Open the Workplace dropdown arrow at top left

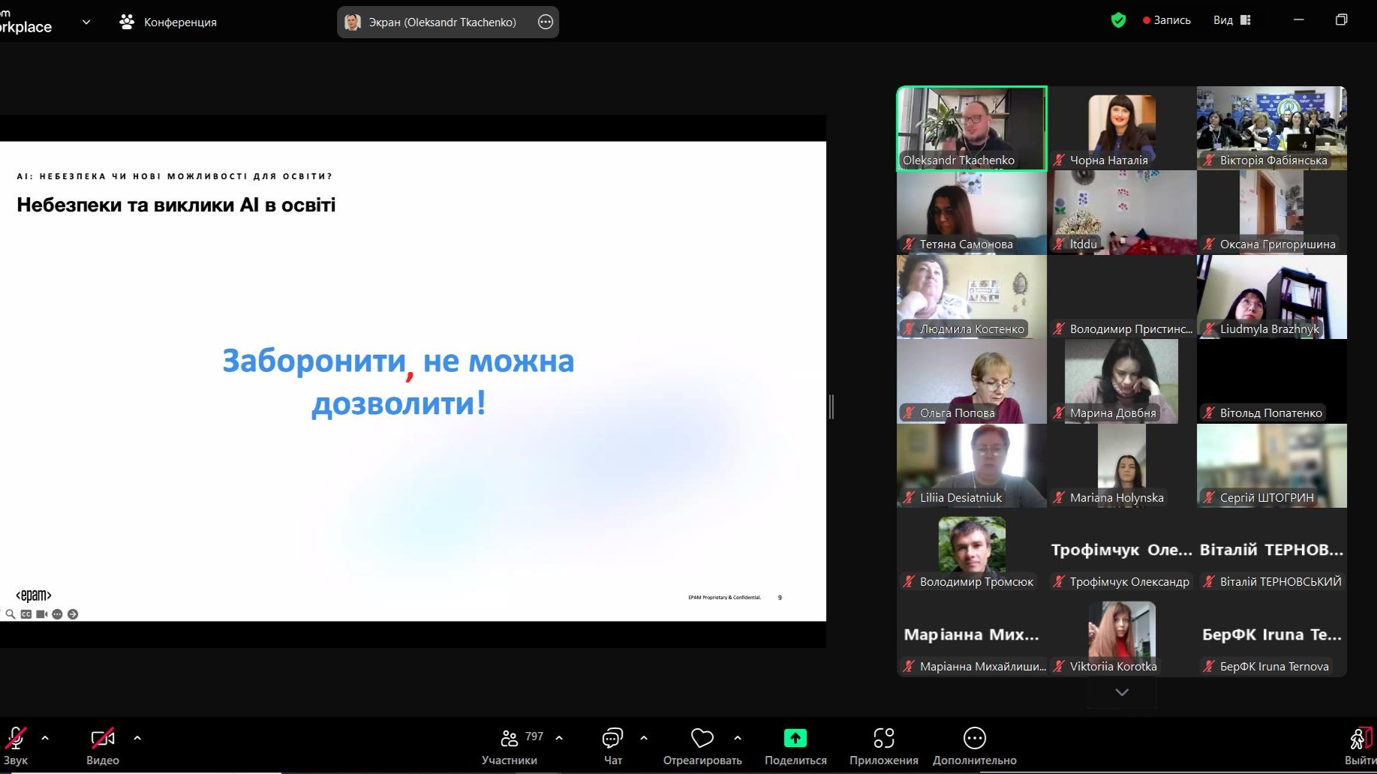(x=86, y=22)
